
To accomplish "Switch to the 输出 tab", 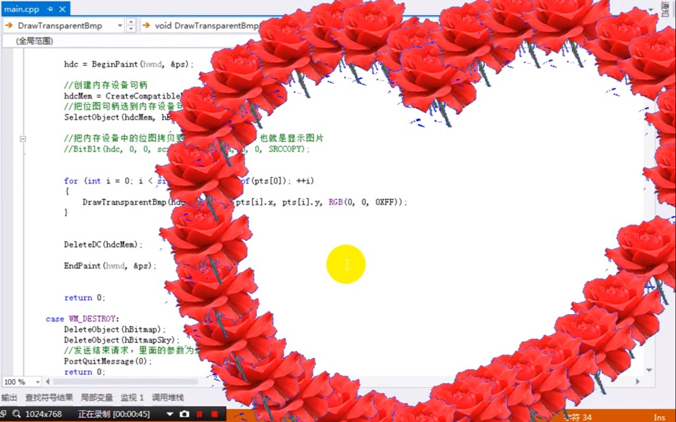I will [x=9, y=397].
